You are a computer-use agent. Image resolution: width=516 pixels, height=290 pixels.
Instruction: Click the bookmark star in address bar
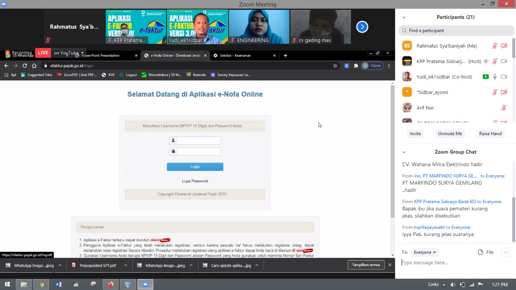[x=335, y=66]
